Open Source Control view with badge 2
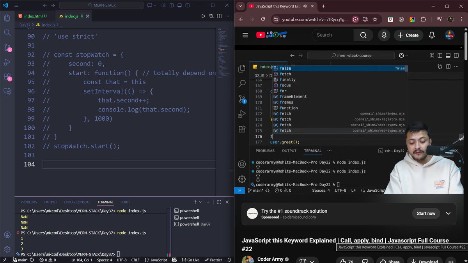This screenshot has height=263, width=468. coord(7,48)
